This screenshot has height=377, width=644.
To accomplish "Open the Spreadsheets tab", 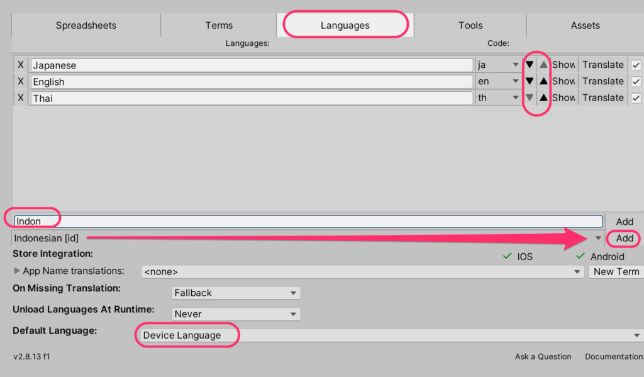I will tap(86, 26).
